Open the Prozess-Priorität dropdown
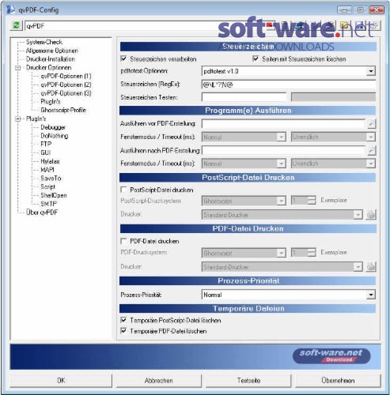Screen dimensions: 390x395 pyautogui.click(x=371, y=295)
